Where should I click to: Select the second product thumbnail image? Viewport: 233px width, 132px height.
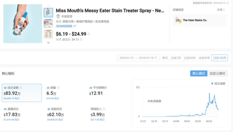[x=48, y=23]
